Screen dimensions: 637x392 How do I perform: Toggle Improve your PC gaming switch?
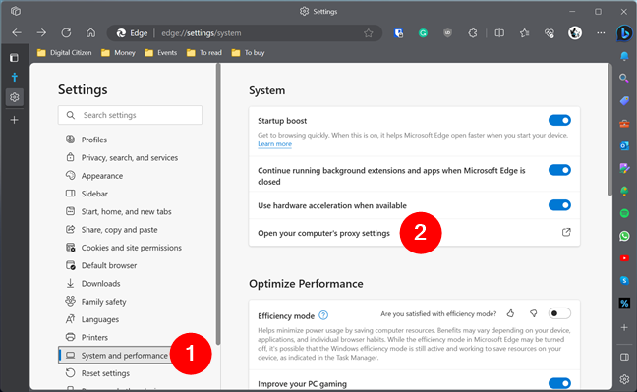(559, 383)
